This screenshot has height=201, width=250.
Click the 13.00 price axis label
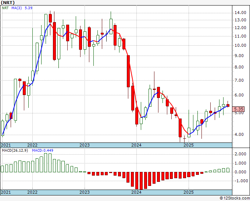(x=240, y=20)
